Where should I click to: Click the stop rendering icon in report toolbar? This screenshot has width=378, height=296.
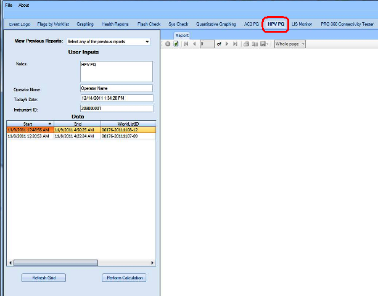click(x=168, y=44)
